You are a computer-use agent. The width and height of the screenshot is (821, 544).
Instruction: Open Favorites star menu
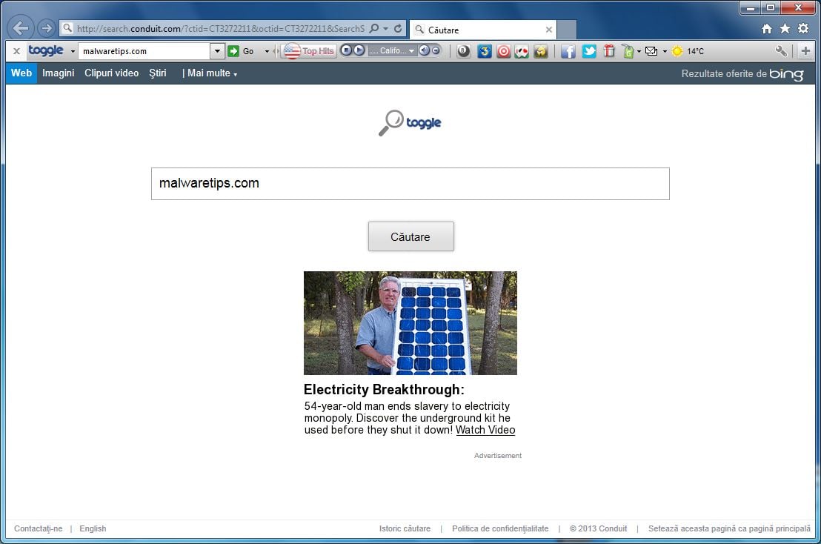tap(785, 28)
